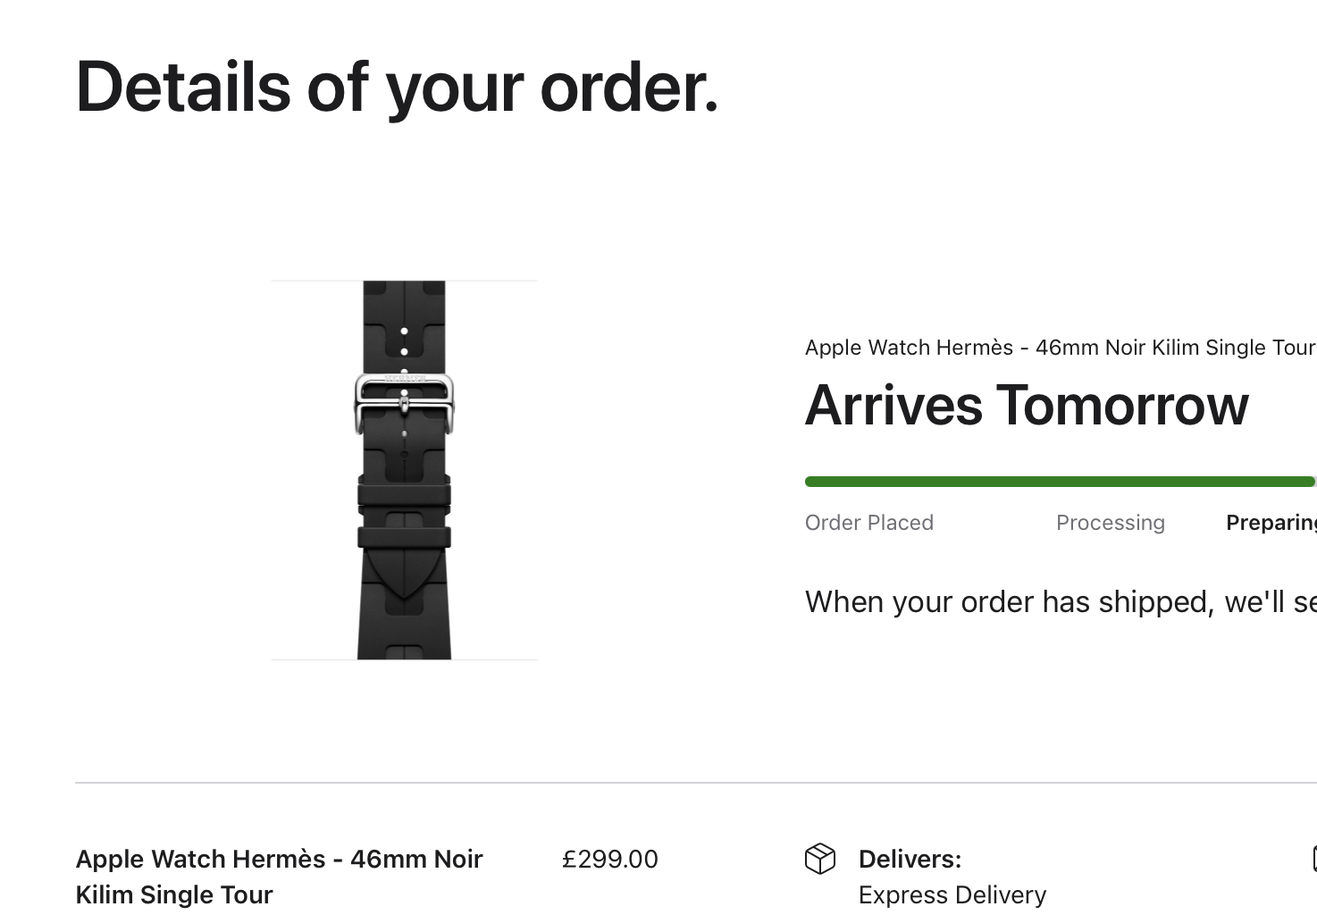Select the Preparing progress step

[1271, 523]
